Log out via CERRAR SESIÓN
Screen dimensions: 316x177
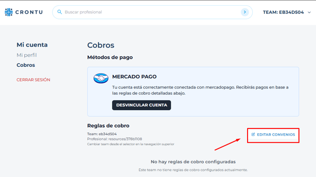click(x=33, y=80)
